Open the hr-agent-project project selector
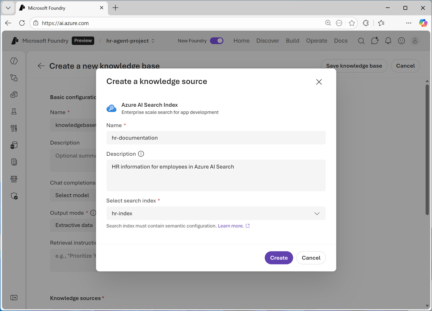432x311 pixels. click(130, 41)
